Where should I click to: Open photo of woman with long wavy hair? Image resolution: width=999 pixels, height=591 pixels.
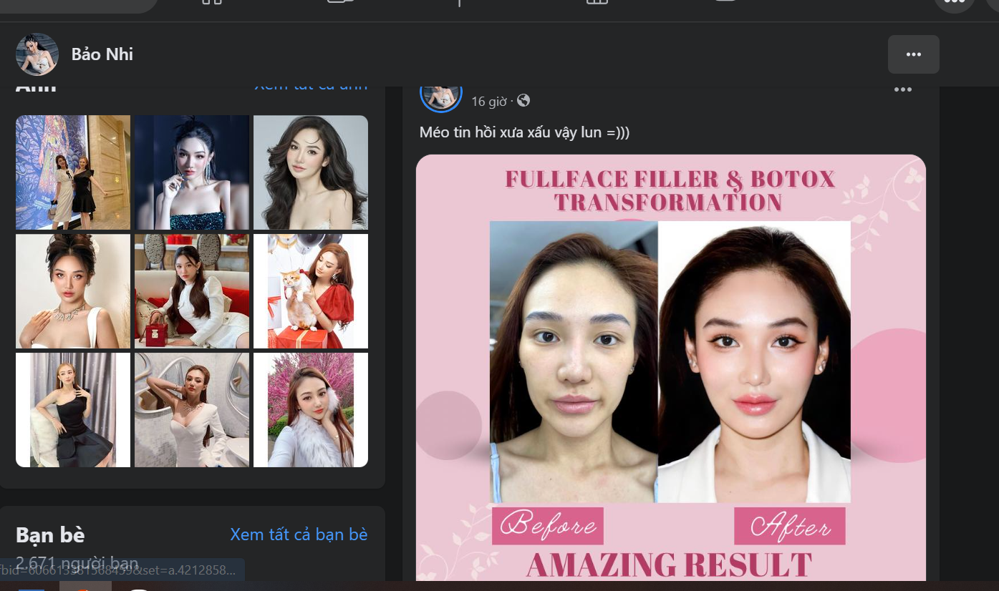[311, 172]
